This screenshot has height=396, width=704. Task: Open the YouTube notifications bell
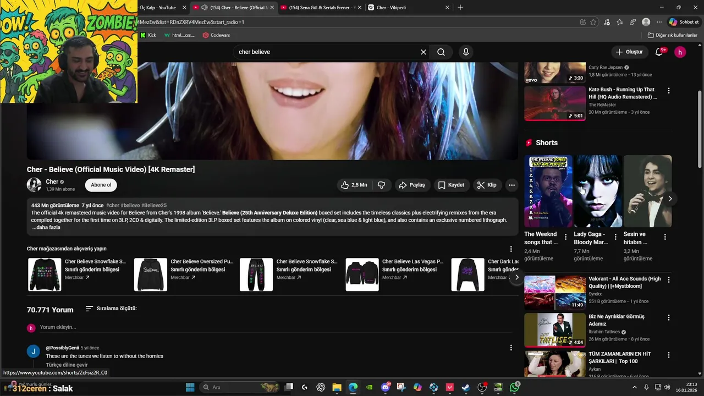pyautogui.click(x=659, y=52)
